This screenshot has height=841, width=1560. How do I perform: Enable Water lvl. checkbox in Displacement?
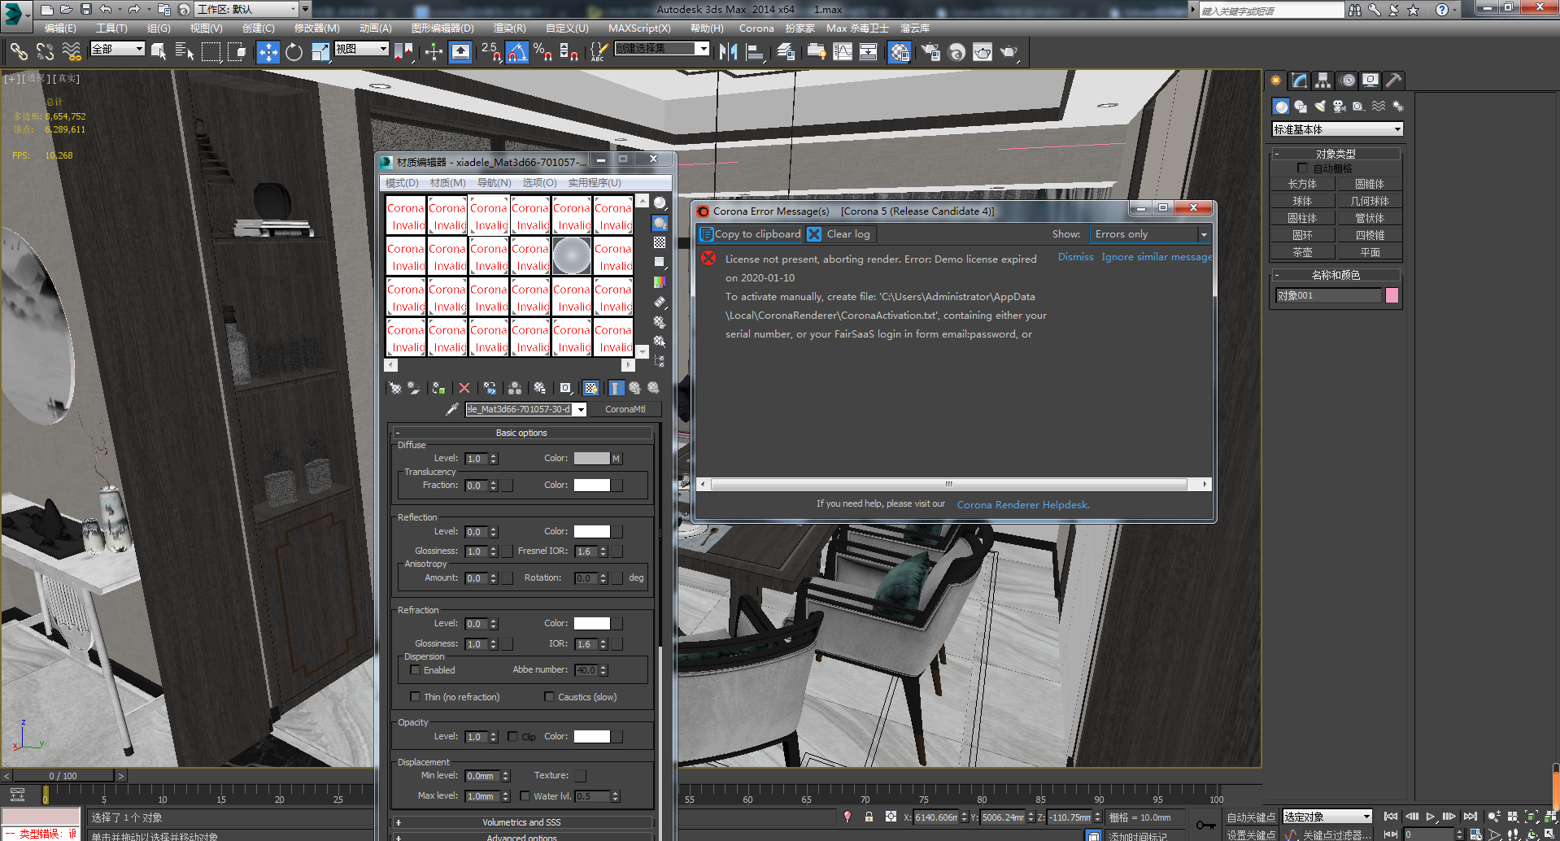pos(525,796)
